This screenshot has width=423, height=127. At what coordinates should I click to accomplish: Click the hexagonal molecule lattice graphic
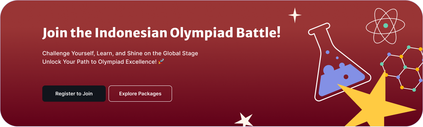pos(402,67)
